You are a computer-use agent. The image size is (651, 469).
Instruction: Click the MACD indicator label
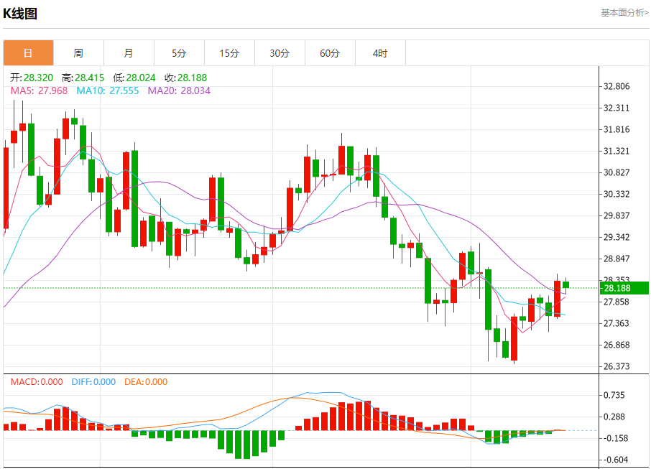37,382
